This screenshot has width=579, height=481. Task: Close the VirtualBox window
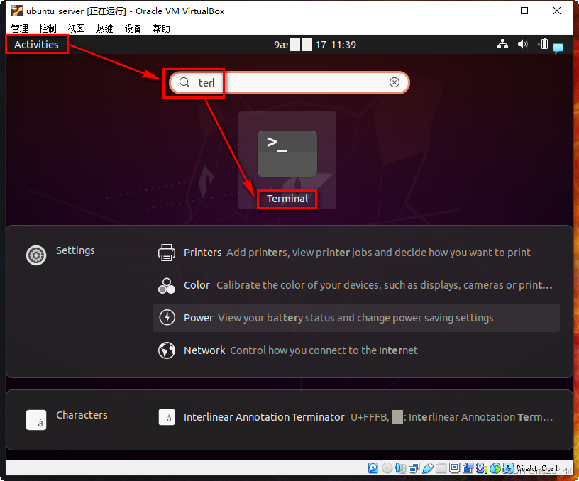(557, 11)
